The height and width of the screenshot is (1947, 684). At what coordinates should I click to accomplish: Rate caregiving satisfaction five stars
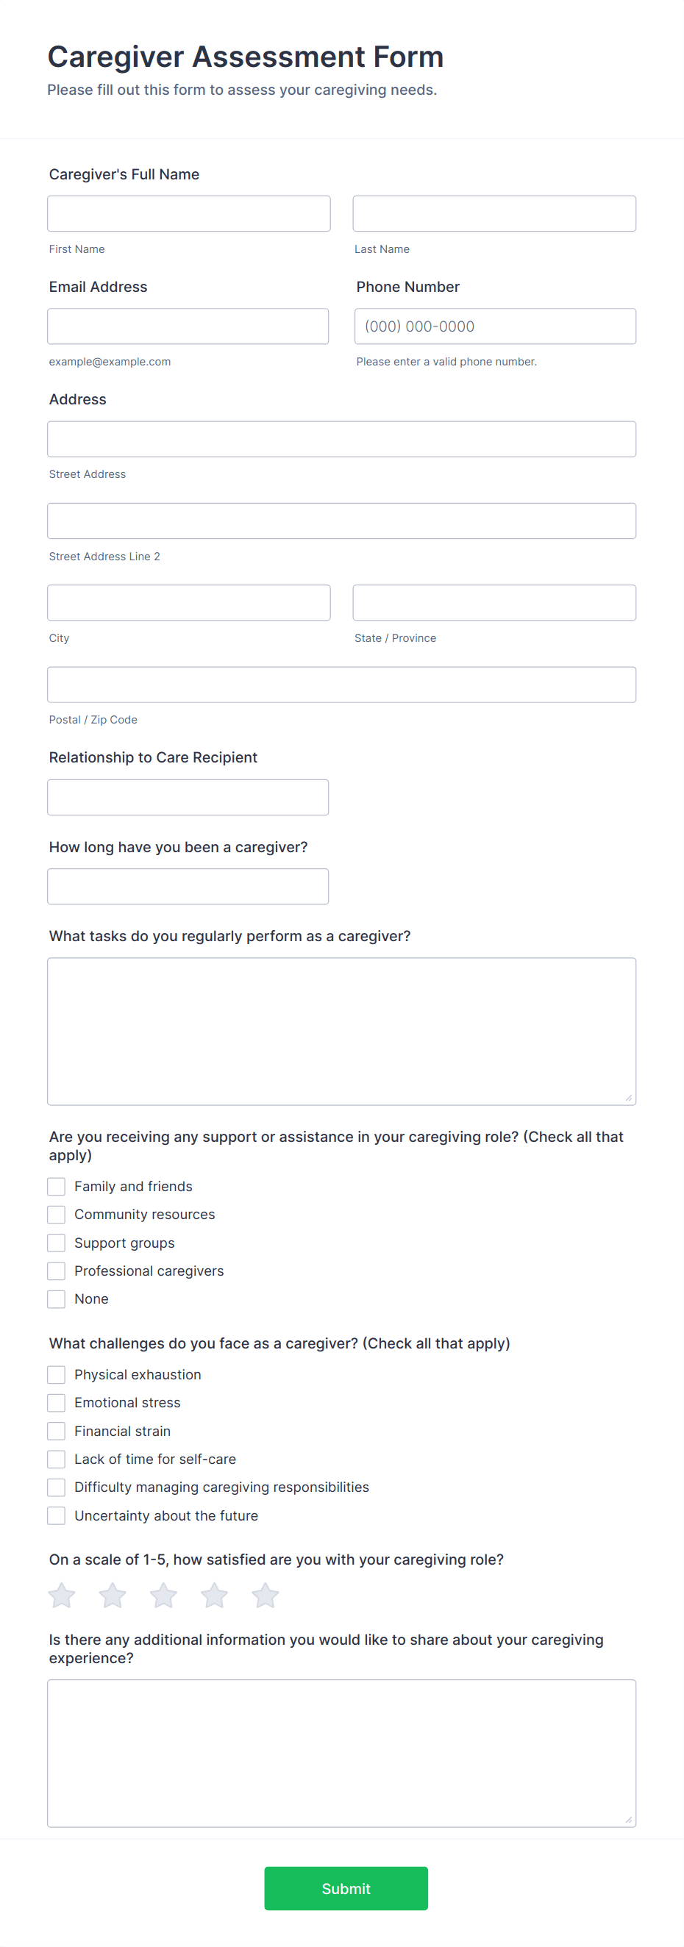[266, 1596]
